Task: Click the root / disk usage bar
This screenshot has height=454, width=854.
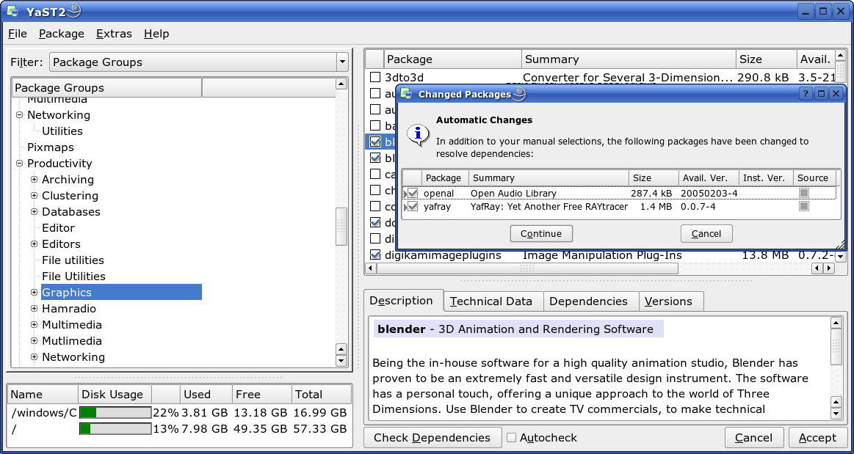Action: (115, 429)
